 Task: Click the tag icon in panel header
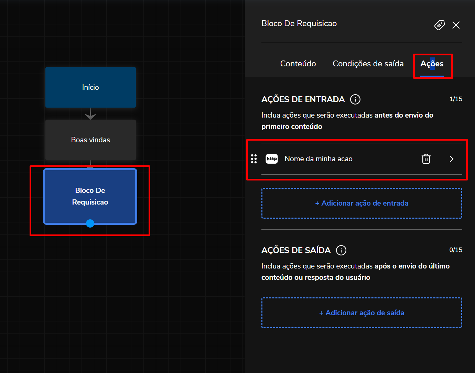(439, 25)
